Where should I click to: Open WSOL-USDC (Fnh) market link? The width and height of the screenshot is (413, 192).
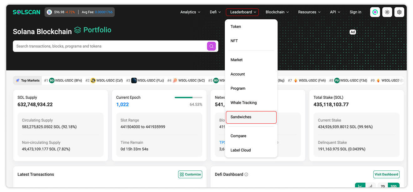point(312,81)
